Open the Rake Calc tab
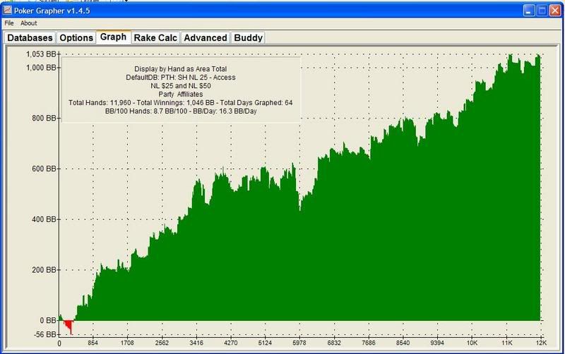 155,38
